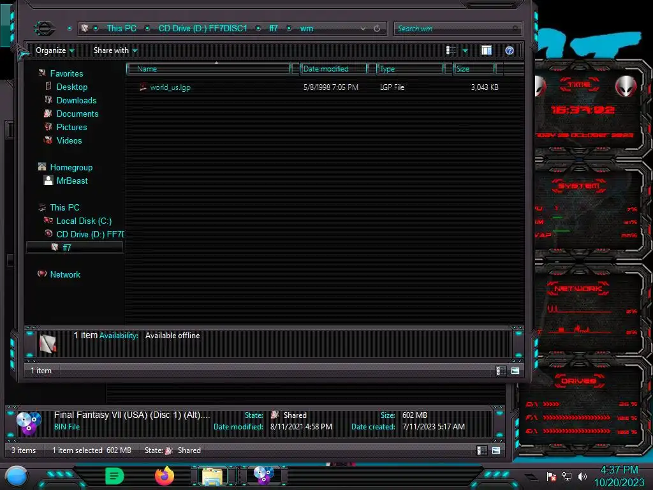Go to This PC in breadcrumb
Viewport: 653px width, 490px height.
pos(121,28)
